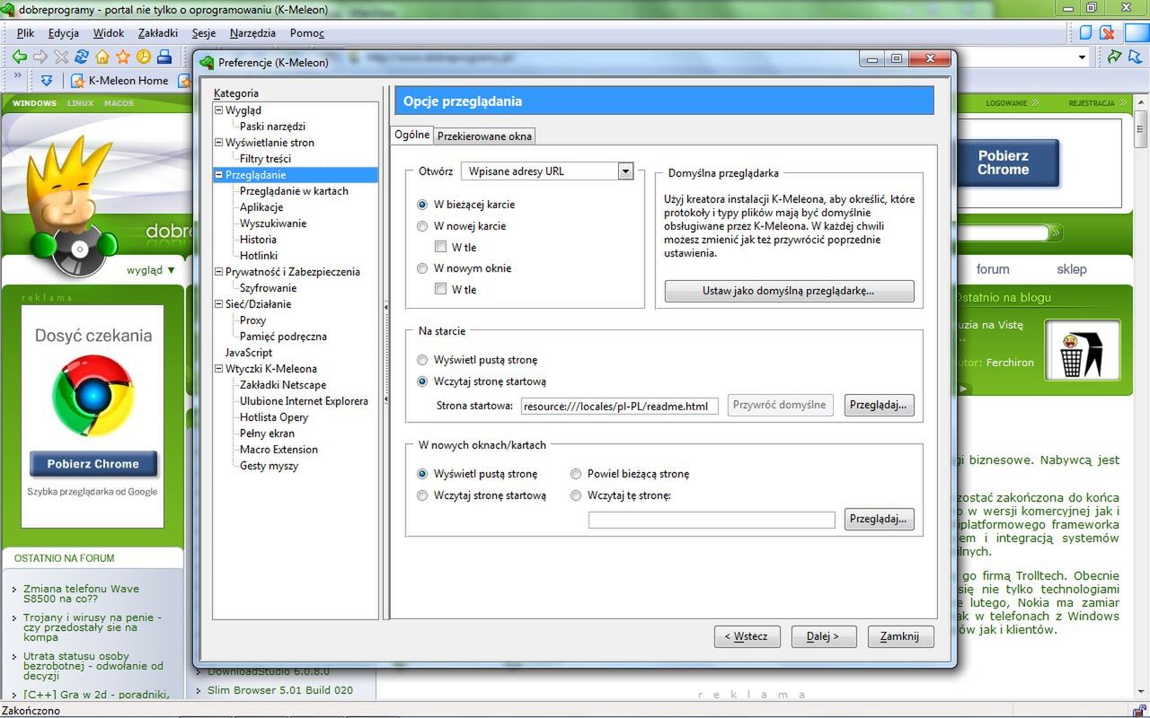This screenshot has width=1150, height=718.
Task: Click the web page scrollbar up arrow
Action: [1141, 101]
